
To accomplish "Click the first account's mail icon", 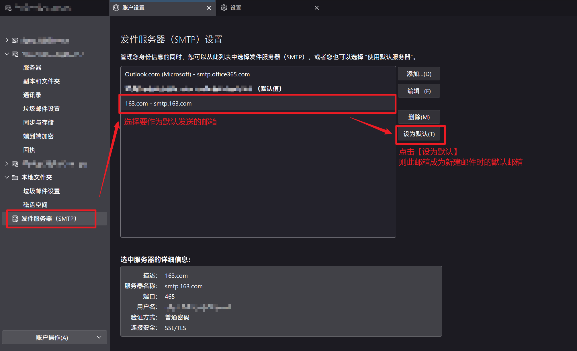I will (x=15, y=40).
